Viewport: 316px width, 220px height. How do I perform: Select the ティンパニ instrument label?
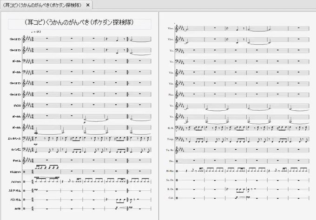(x=16, y=150)
